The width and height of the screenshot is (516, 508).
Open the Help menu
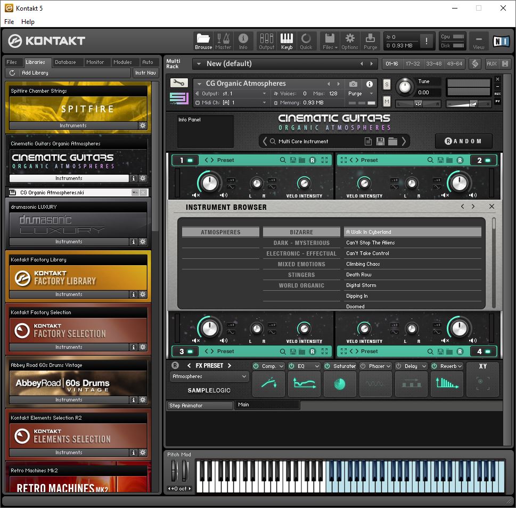(x=28, y=22)
